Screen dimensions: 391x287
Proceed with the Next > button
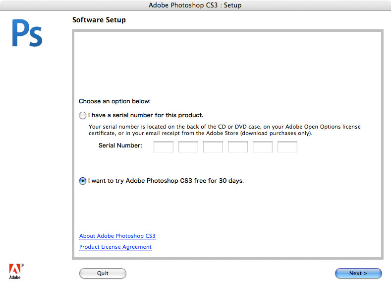click(x=358, y=273)
